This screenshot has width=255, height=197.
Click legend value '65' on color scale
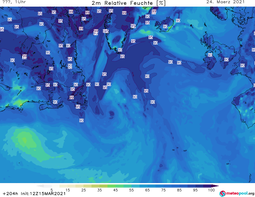148,190
